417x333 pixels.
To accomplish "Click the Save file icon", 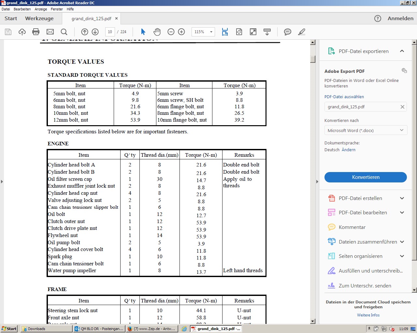I will (x=8, y=32).
